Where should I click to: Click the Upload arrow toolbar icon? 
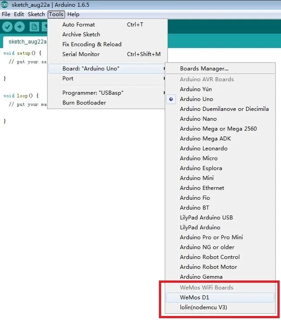tap(20, 27)
